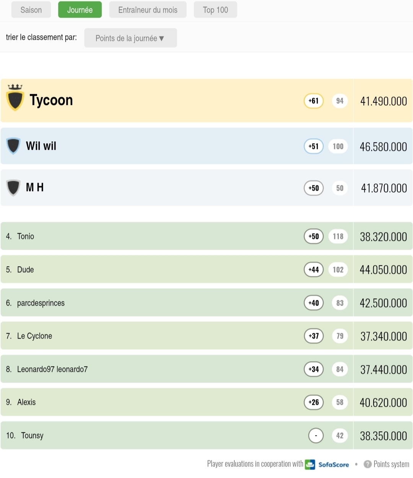
Task: Click Tounsy's dash points badge
Action: tap(316, 435)
